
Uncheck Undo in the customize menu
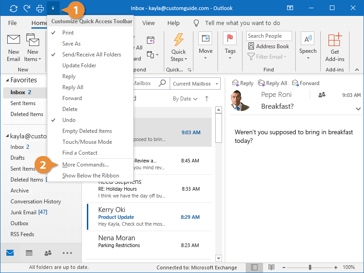pyautogui.click(x=69, y=120)
